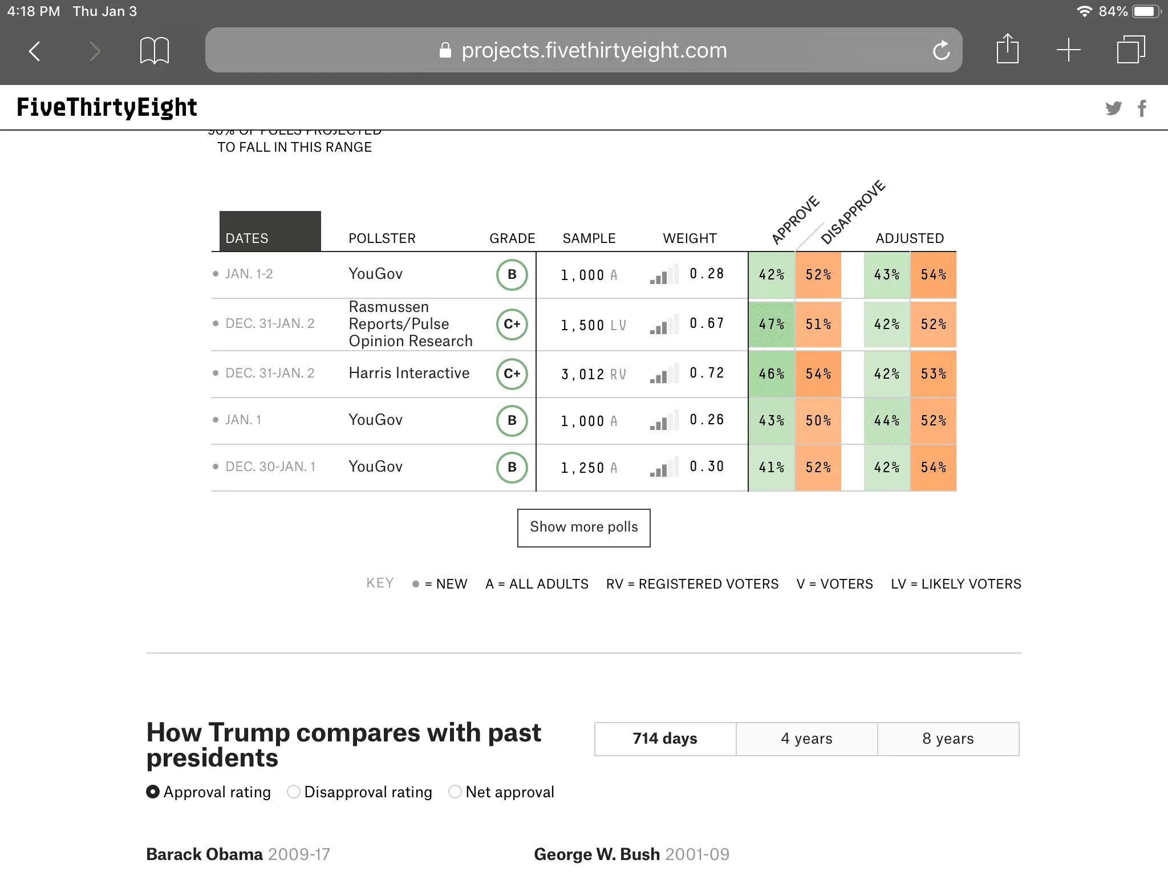Tap the FiveThirtyEight logo
This screenshot has width=1168, height=876.
[x=107, y=107]
